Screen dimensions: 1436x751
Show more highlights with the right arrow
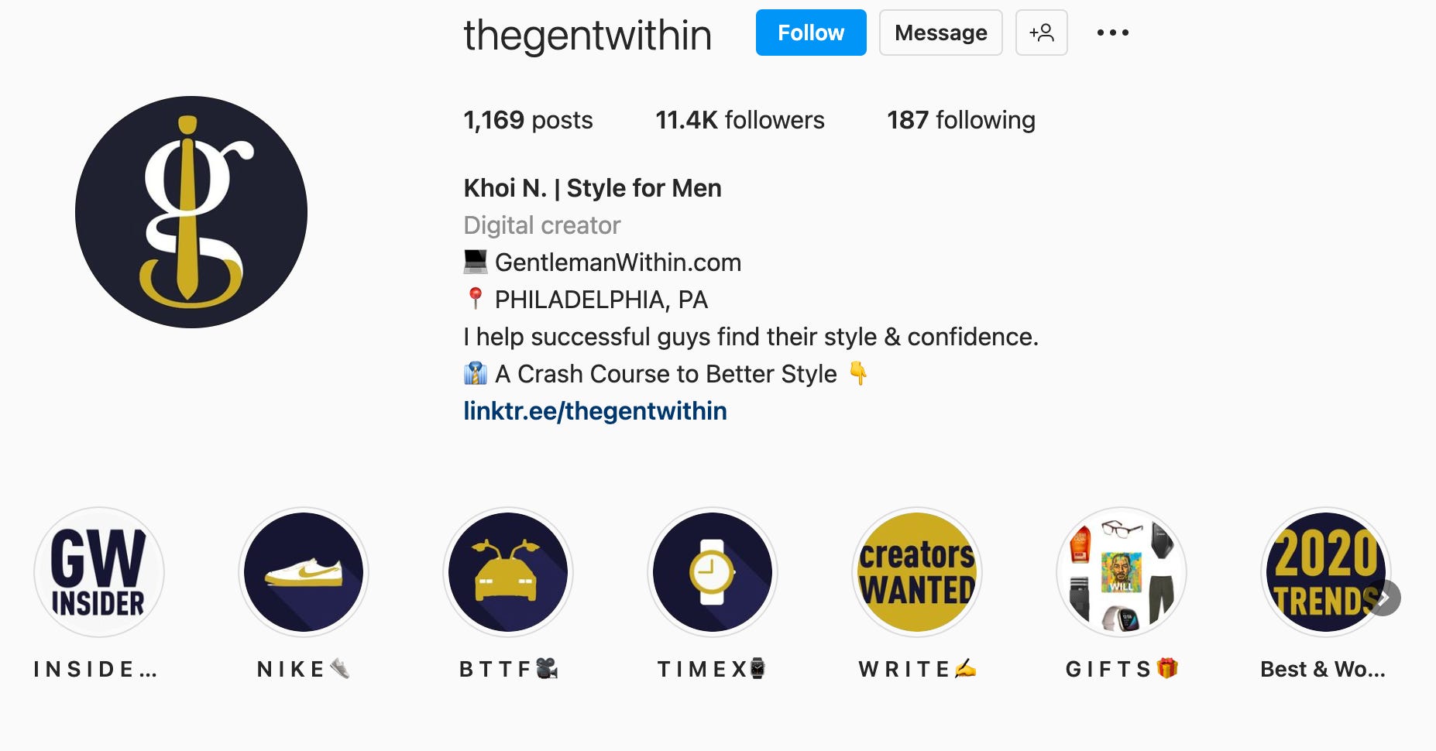coord(1383,598)
